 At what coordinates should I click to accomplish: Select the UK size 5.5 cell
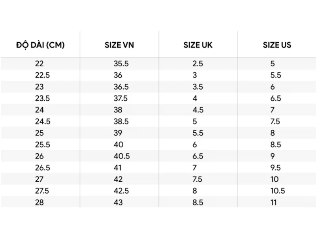(198, 133)
